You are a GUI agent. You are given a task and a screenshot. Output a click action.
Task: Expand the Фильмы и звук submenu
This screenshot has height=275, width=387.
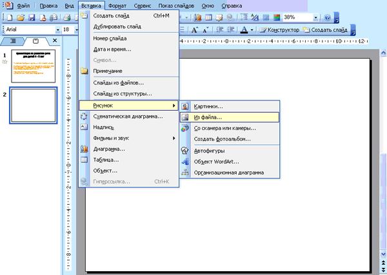129,138
